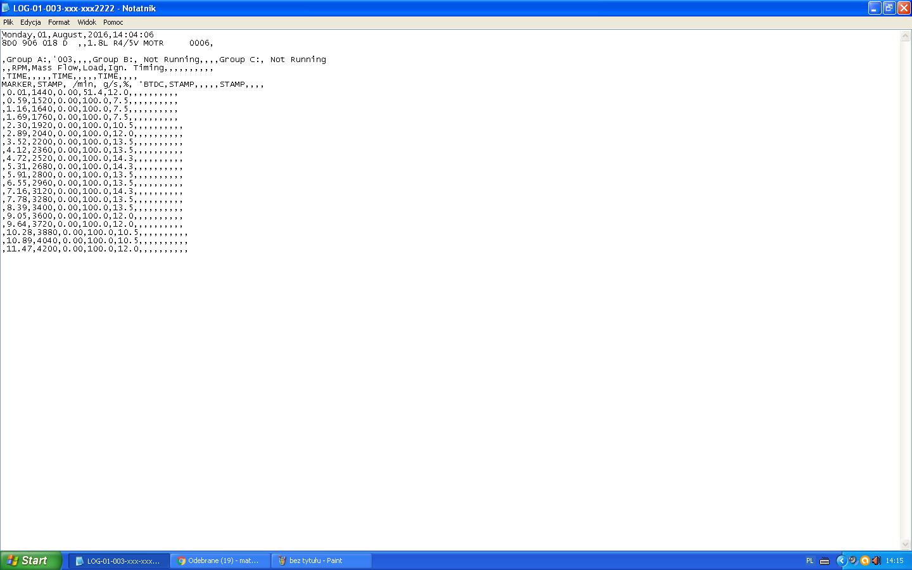Click the on-screen keyboard tray icon
This screenshot has width=912, height=570.
tap(825, 560)
